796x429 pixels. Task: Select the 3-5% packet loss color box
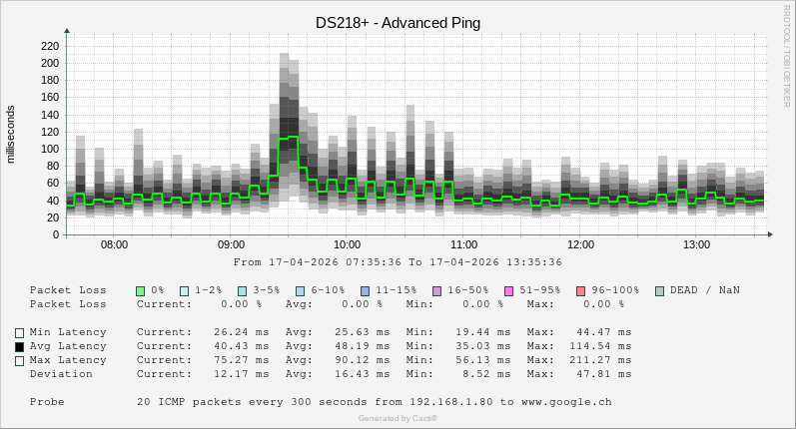click(243, 290)
